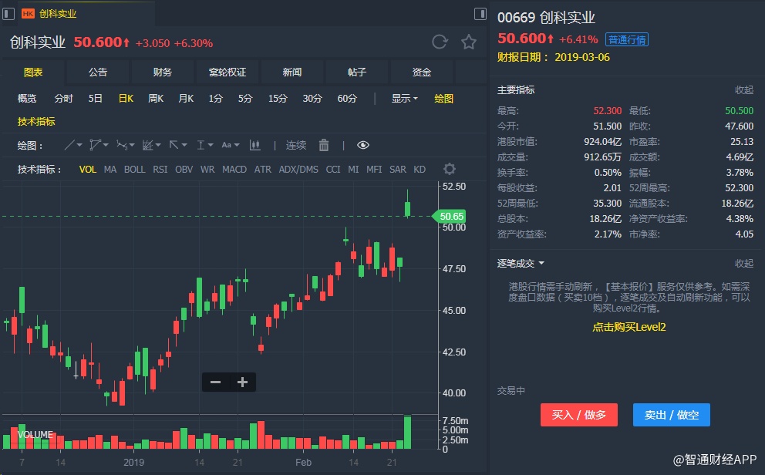The height and width of the screenshot is (475, 765).
Task: Open the 公告 tab
Action: coord(98,72)
